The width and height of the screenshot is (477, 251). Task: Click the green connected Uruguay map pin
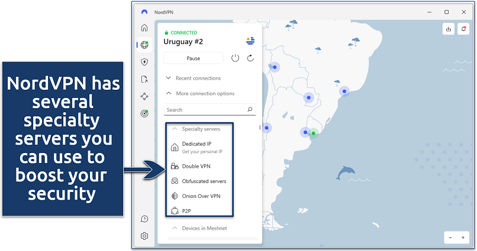[313, 133]
